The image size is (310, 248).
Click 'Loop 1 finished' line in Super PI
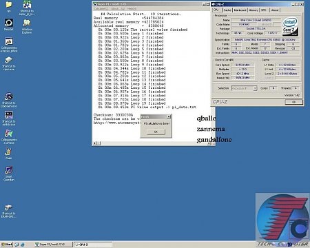tap(131, 34)
